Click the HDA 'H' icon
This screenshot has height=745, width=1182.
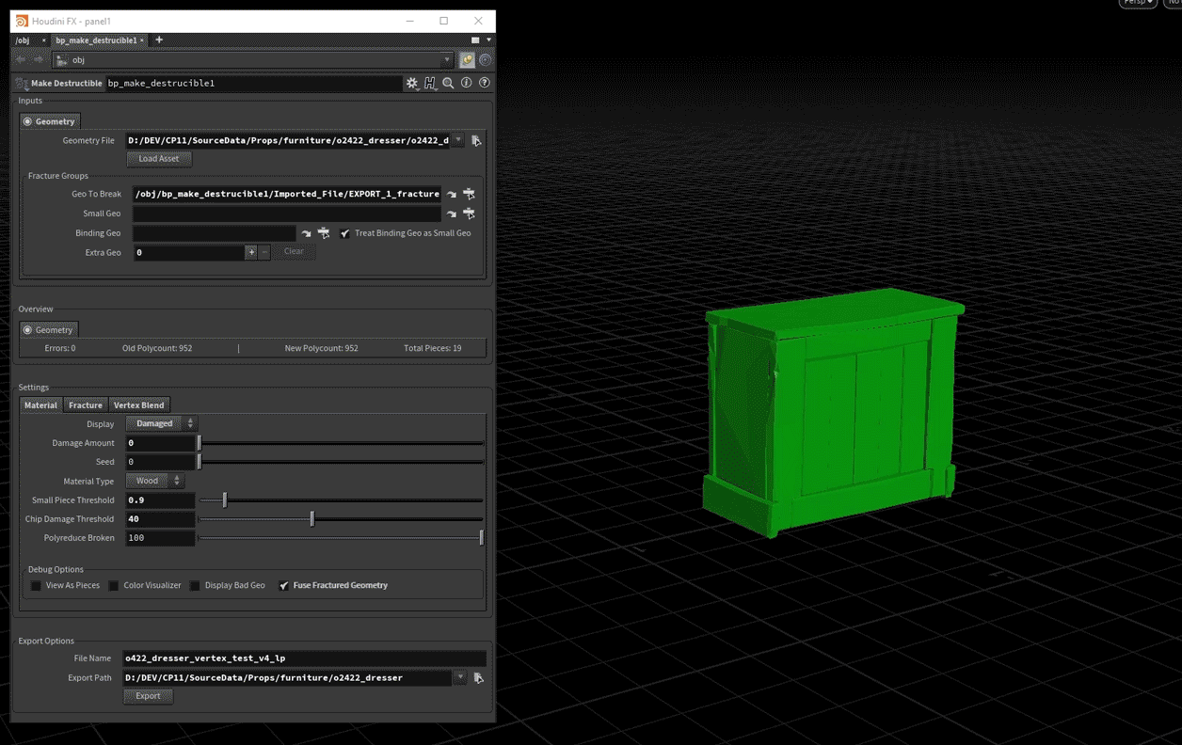tap(430, 83)
